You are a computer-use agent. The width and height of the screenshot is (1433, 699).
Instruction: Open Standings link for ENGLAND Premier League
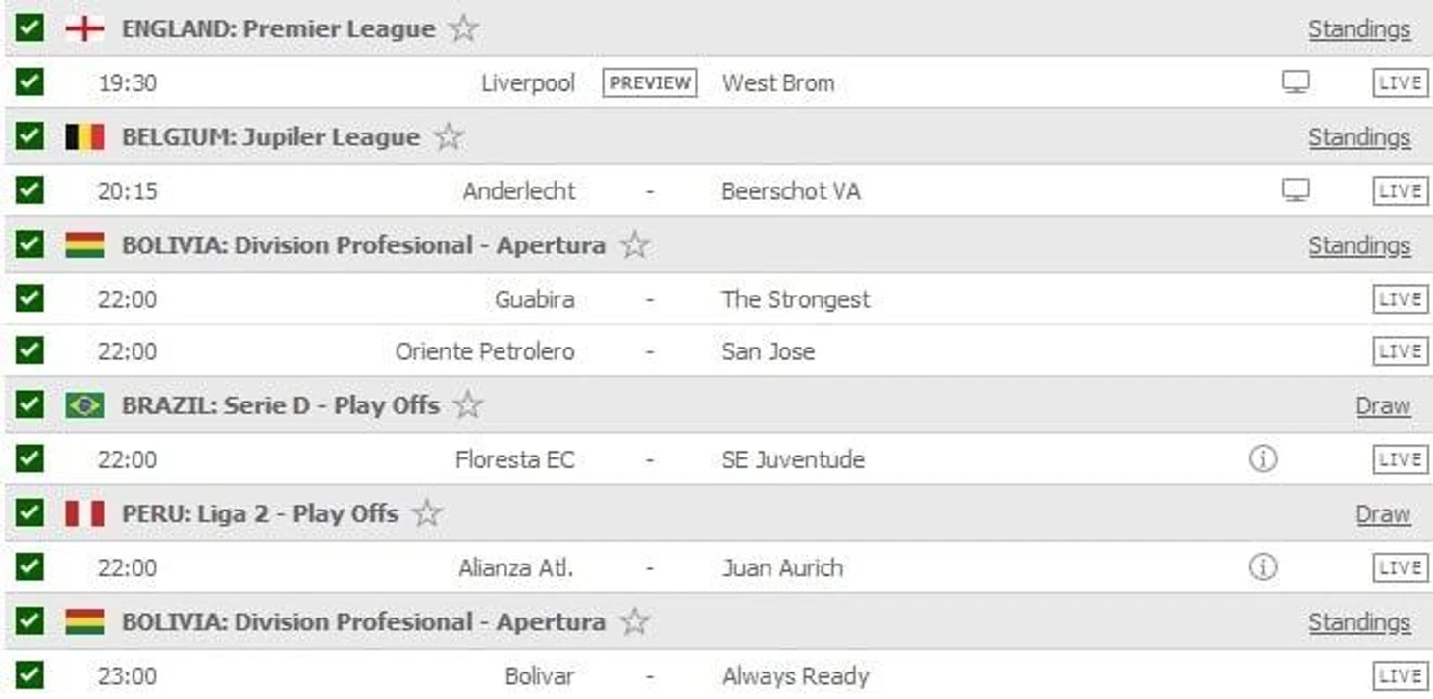pyautogui.click(x=1359, y=29)
